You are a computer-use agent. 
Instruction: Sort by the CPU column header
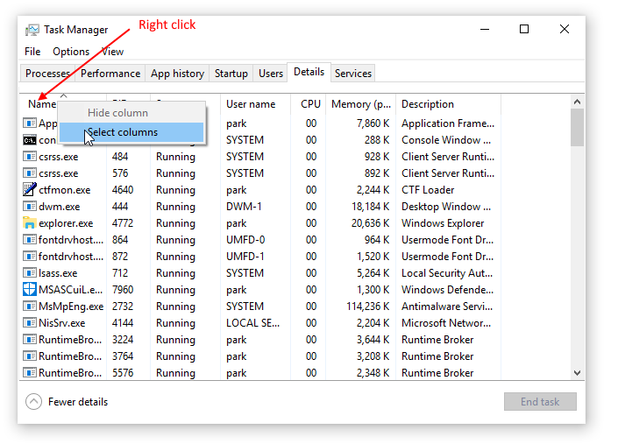click(x=310, y=104)
